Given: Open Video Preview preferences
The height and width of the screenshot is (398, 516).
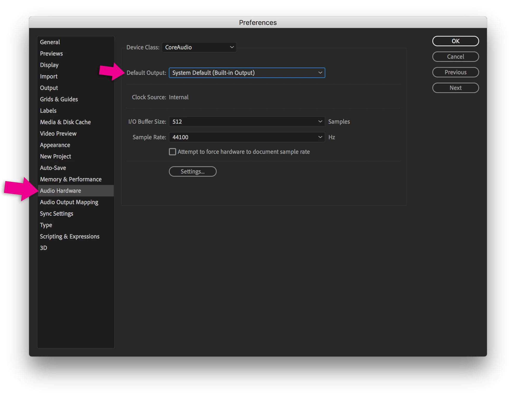Looking at the screenshot, I should coord(58,134).
